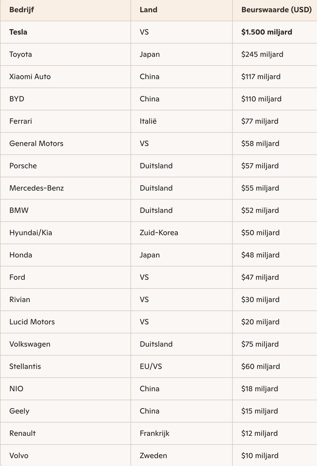Select the Volvo cell

[x=19, y=456]
